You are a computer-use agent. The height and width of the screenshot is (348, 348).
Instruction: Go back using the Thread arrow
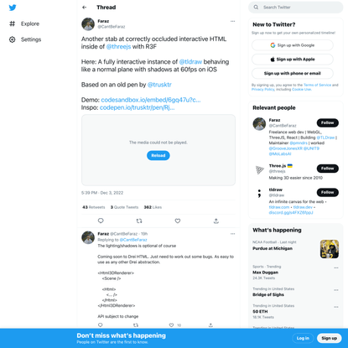[85, 8]
